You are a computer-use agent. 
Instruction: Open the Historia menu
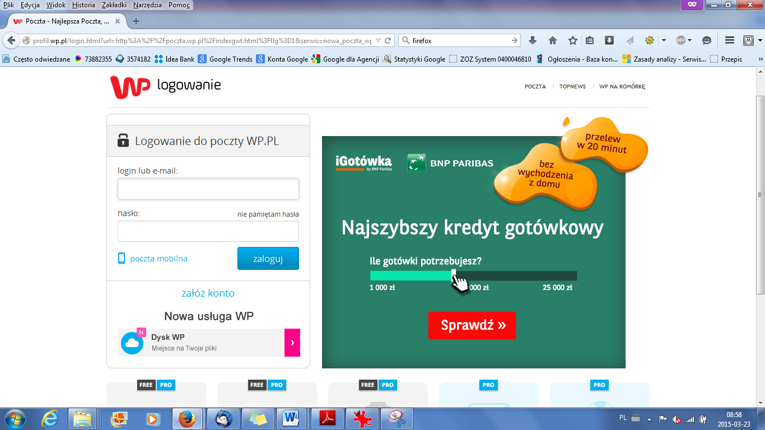(x=83, y=5)
